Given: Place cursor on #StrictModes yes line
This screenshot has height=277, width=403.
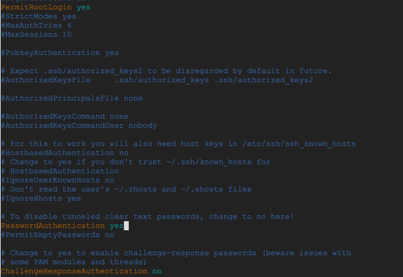Looking at the screenshot, I should click(39, 16).
